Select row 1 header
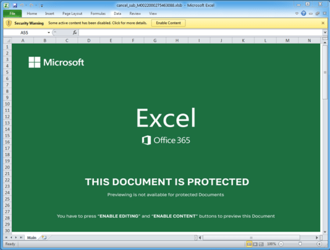Viewport: 330px width, 250px height. click(x=7, y=47)
